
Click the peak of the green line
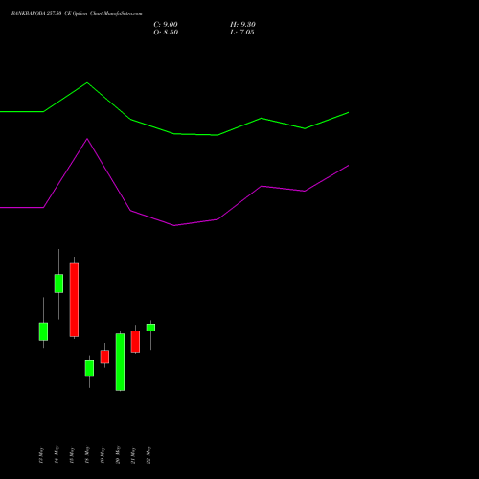87,83
